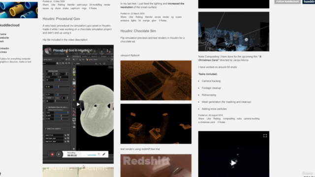Open the ask sidebar link
Viewport: 315px width, 177px height.
click(2, 41)
